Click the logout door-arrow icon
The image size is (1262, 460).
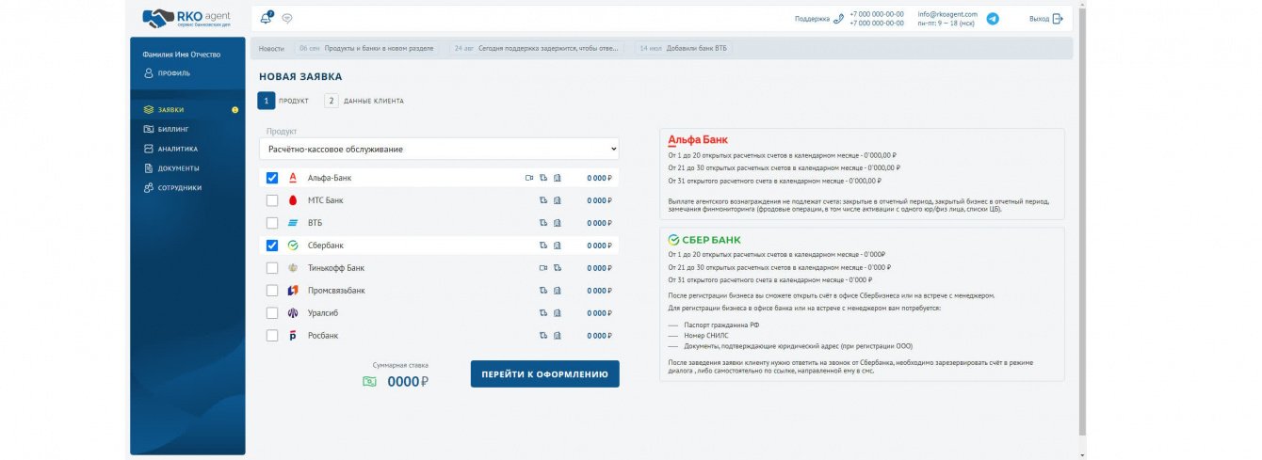pos(1058,19)
